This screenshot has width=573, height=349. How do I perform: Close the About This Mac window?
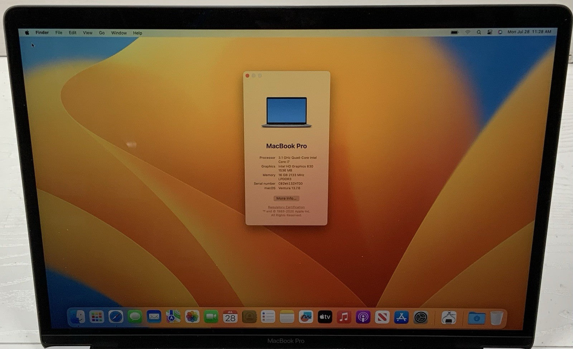(x=247, y=76)
